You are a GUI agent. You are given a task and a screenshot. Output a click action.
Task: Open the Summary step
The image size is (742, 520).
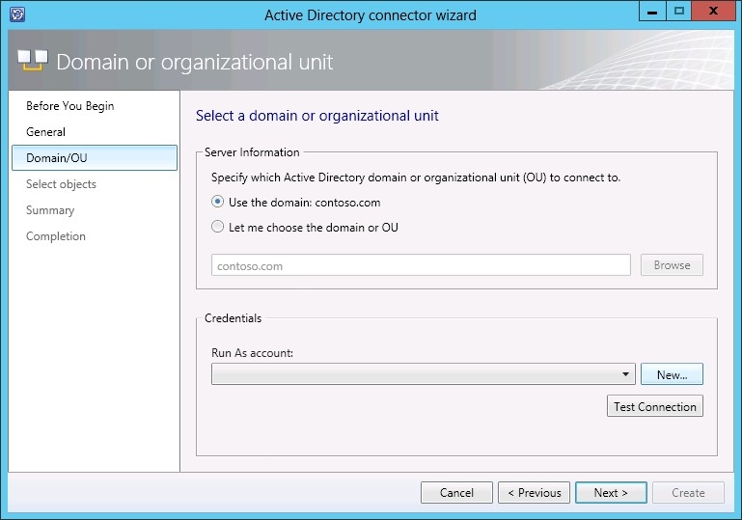(50, 210)
